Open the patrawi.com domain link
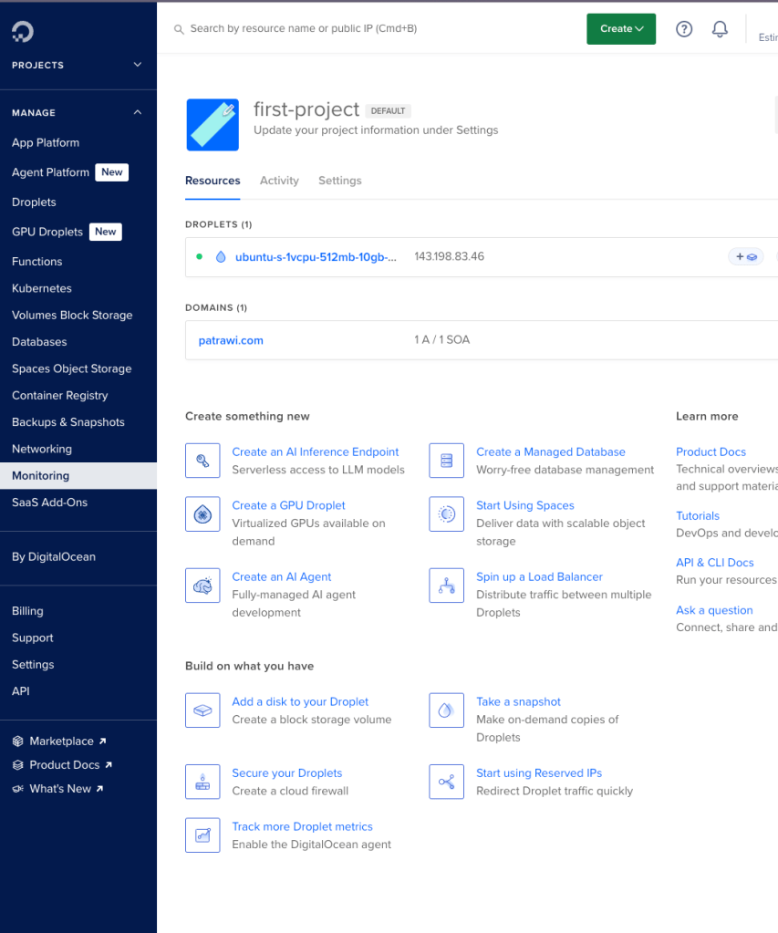 (231, 340)
